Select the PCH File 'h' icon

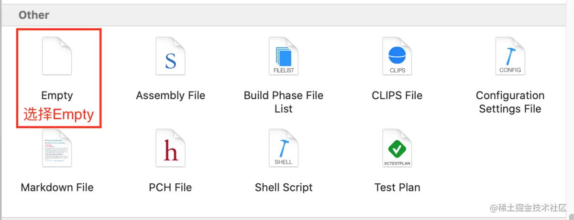pos(170,148)
